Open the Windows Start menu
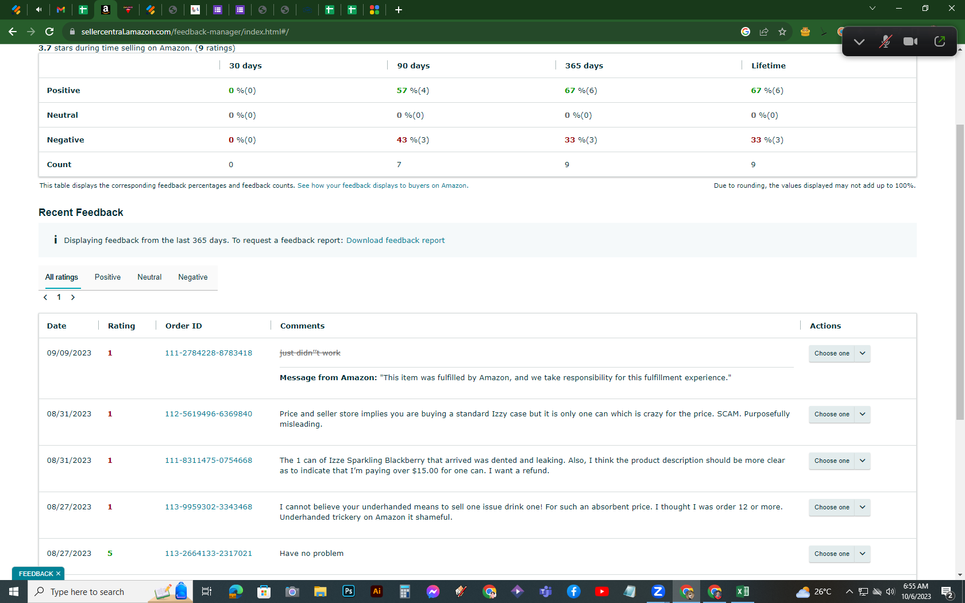This screenshot has height=603, width=965. click(14, 592)
